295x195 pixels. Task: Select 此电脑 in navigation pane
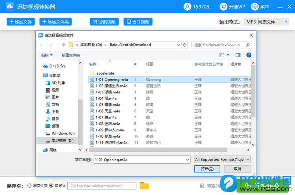52,75
